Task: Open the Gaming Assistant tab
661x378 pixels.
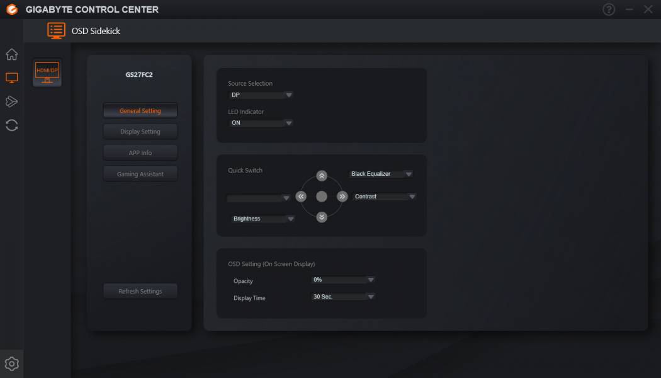Action: pos(140,174)
